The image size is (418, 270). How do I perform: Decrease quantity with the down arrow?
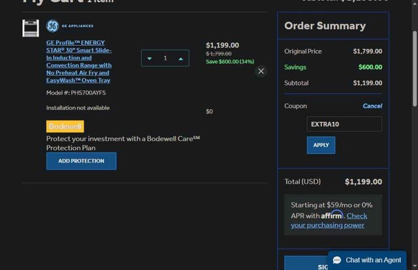[150, 58]
